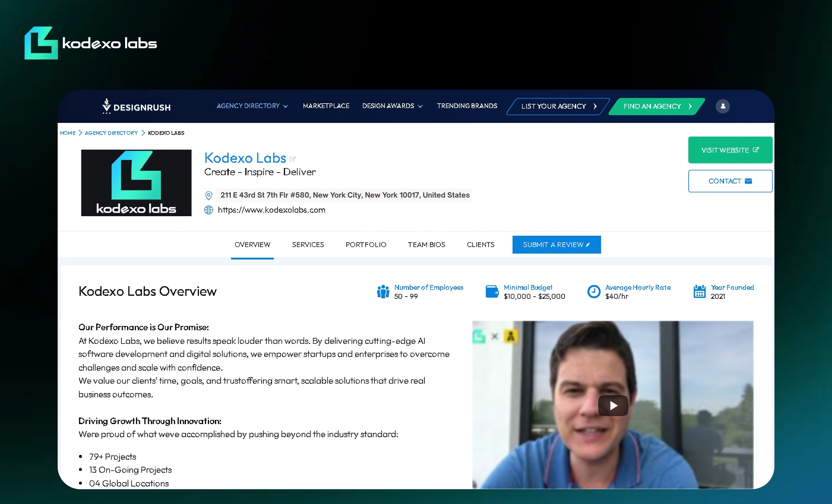
Task: Click the Minimal Budget wallet icon
Action: 492,292
